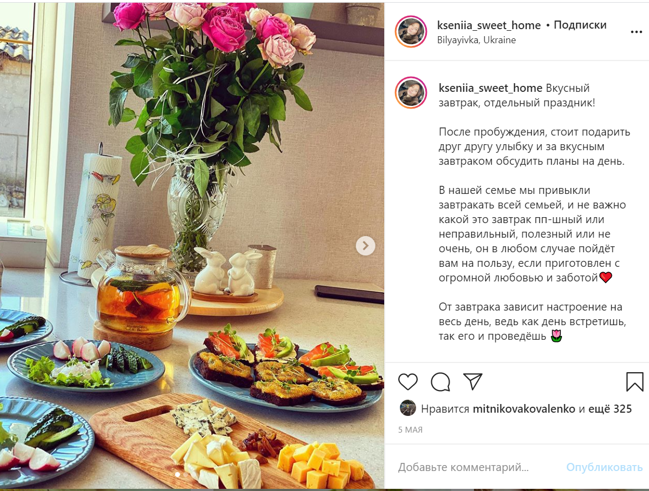Image resolution: width=649 pixels, height=491 pixels.
Task: Open comments via the speech bubble icon
Action: (x=440, y=382)
